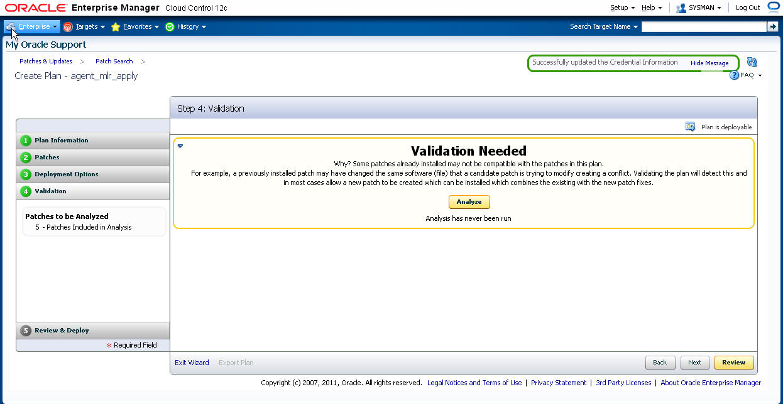Click the Back button
Screen dimensions: 783x404
(x=660, y=363)
